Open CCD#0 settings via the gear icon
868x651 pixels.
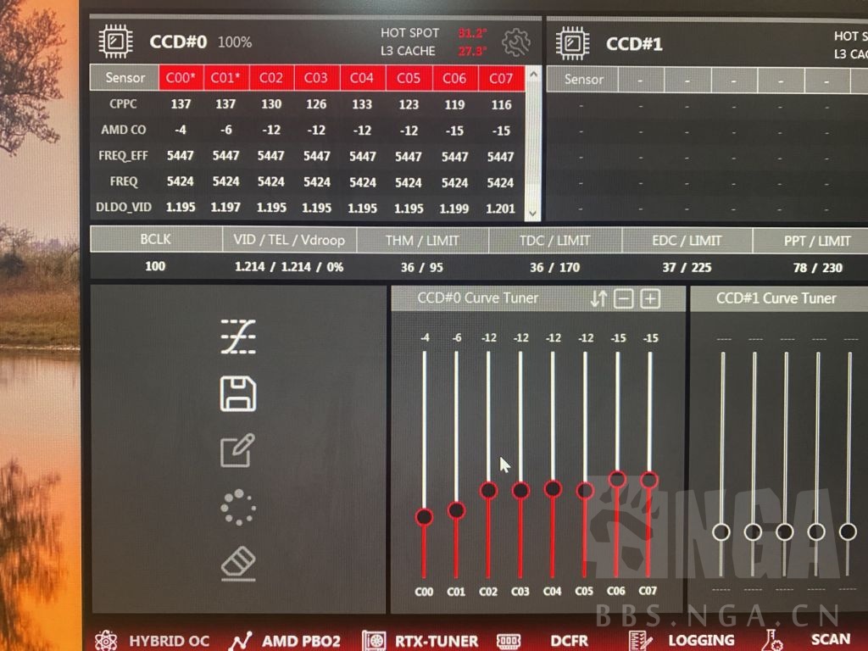tap(516, 43)
